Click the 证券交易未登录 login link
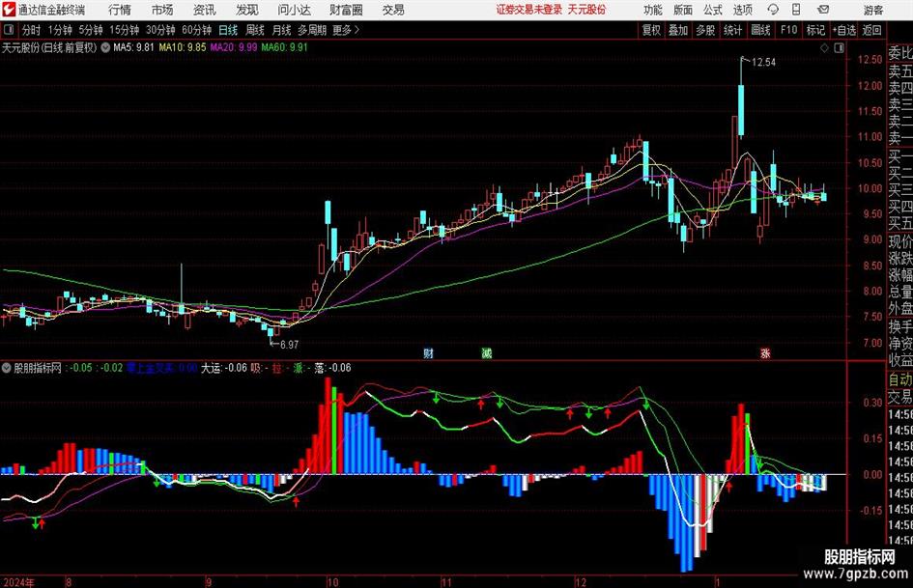The image size is (913, 588). [529, 10]
